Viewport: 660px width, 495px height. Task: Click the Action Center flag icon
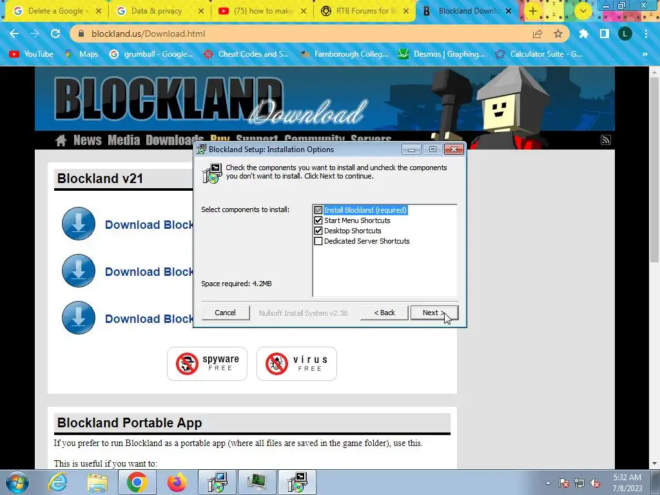564,483
